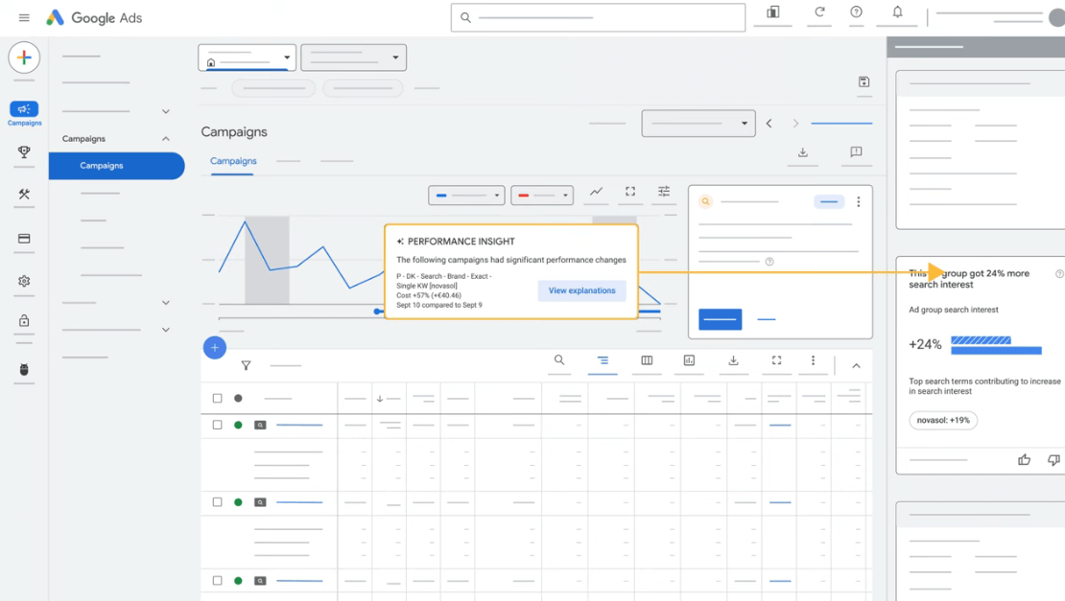Screen dimensions: 1065x601
Task: Collapse the Campaigns section in navigation
Action: (x=165, y=139)
